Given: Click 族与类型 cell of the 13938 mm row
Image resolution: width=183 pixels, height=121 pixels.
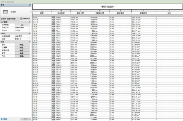Looking at the screenshot, I should (61, 92).
